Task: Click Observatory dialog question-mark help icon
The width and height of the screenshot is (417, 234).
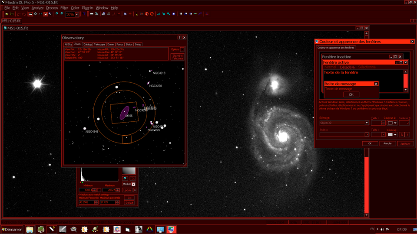Action: point(179,38)
